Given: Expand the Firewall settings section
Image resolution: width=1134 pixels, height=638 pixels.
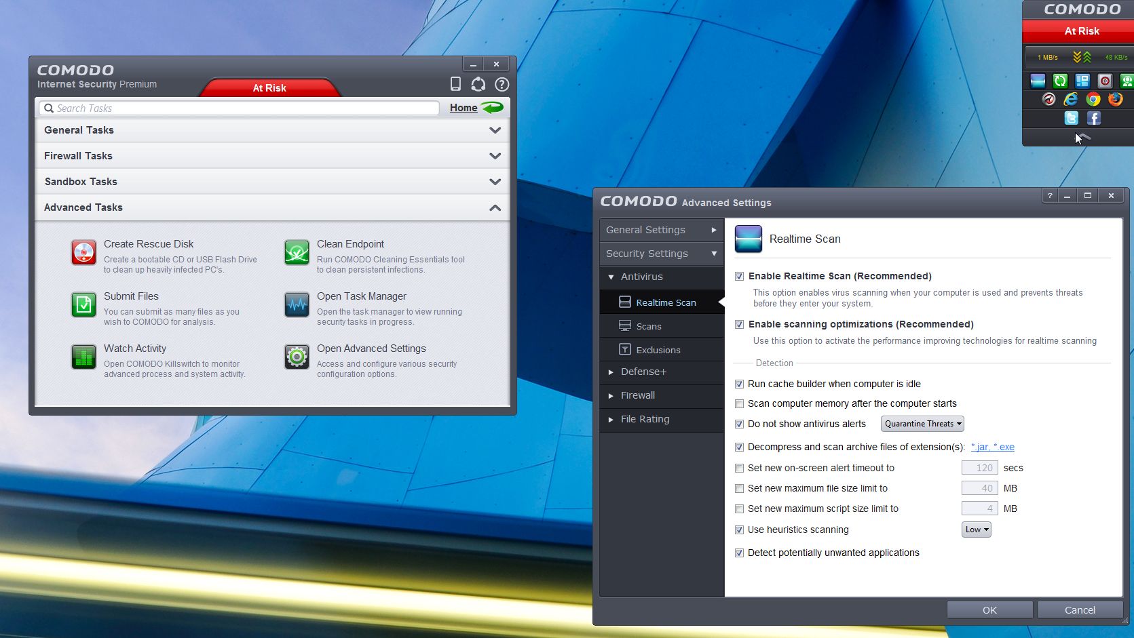Looking at the screenshot, I should tap(638, 395).
